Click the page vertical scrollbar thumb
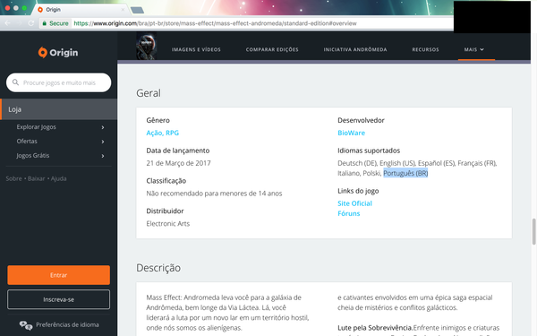Viewport: 537px width, 336px height. [x=533, y=231]
